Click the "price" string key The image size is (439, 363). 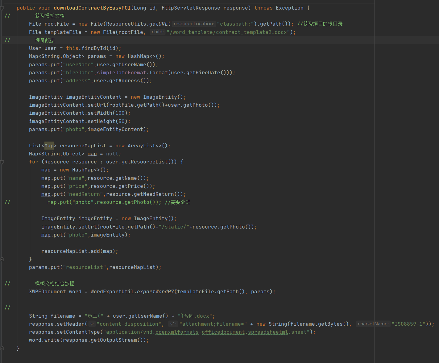(x=77, y=186)
